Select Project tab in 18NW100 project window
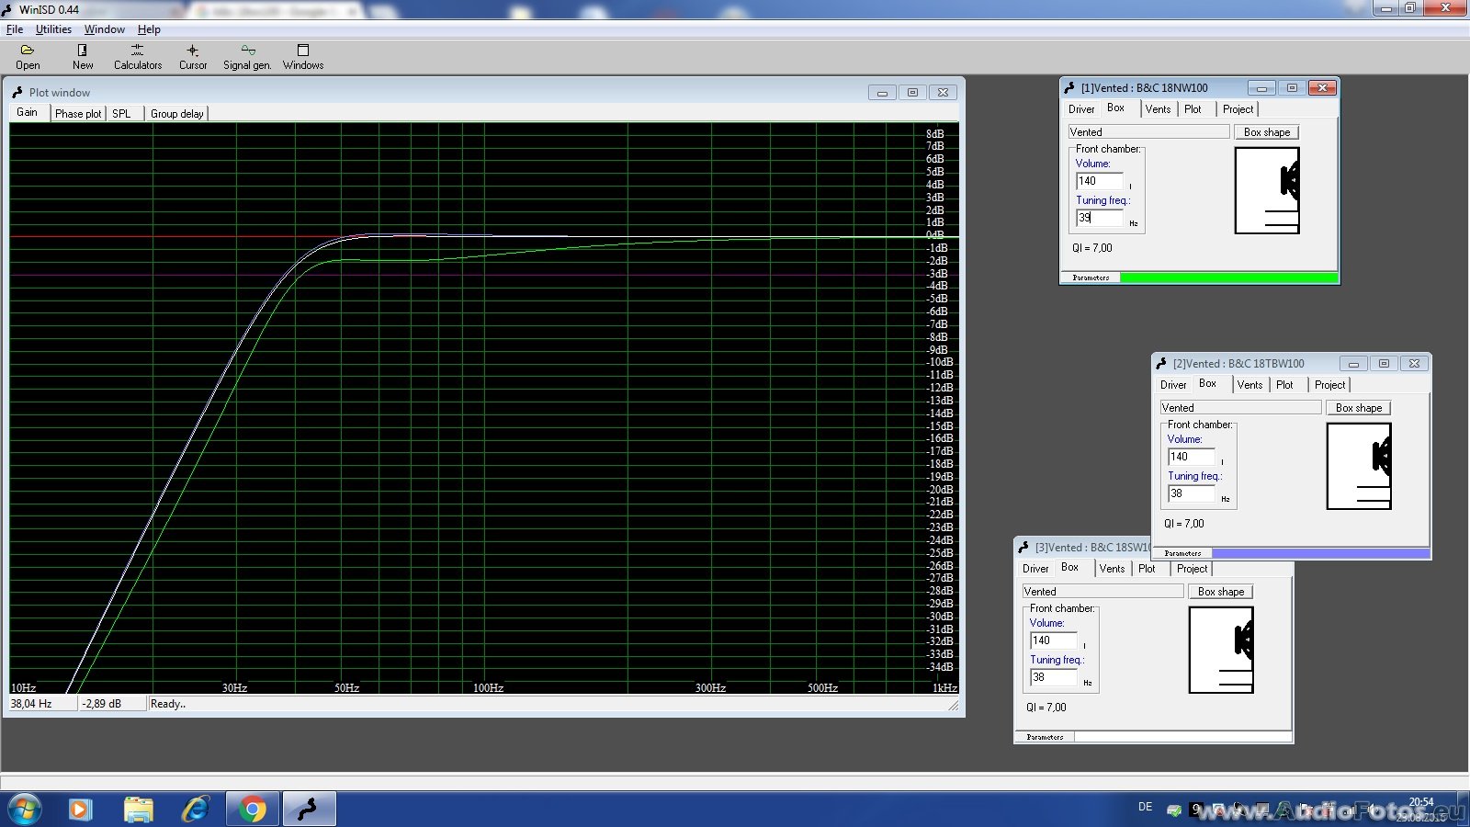The height and width of the screenshot is (827, 1470). [x=1238, y=109]
